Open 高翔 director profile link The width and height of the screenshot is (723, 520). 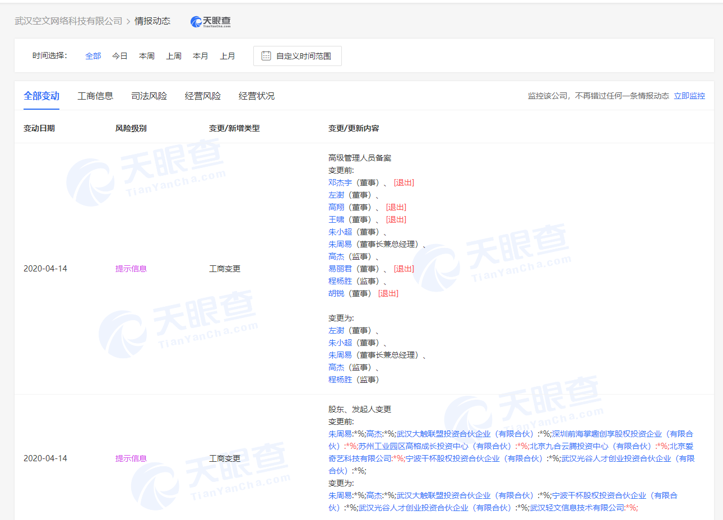[x=336, y=207]
